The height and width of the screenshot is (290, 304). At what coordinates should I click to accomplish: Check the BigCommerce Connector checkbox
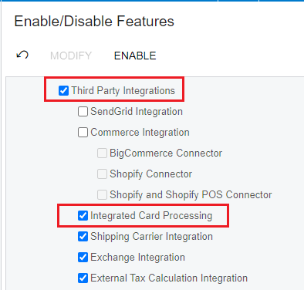click(x=102, y=153)
